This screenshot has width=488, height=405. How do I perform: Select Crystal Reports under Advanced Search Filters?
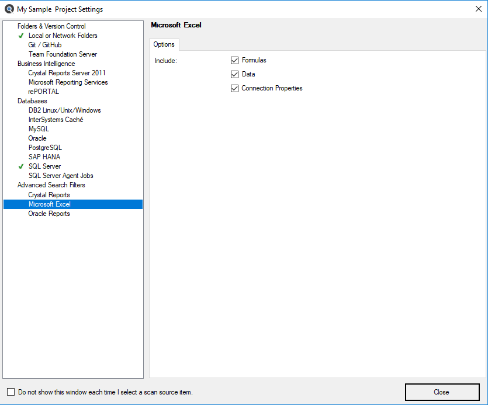[49, 195]
